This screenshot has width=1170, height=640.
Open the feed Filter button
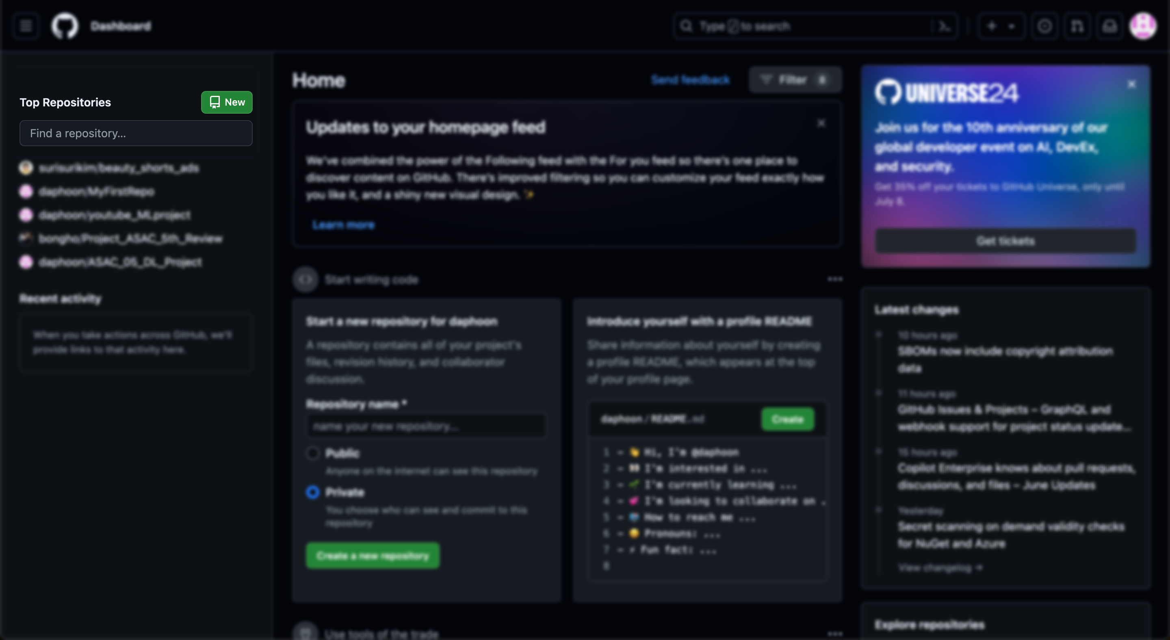[795, 80]
